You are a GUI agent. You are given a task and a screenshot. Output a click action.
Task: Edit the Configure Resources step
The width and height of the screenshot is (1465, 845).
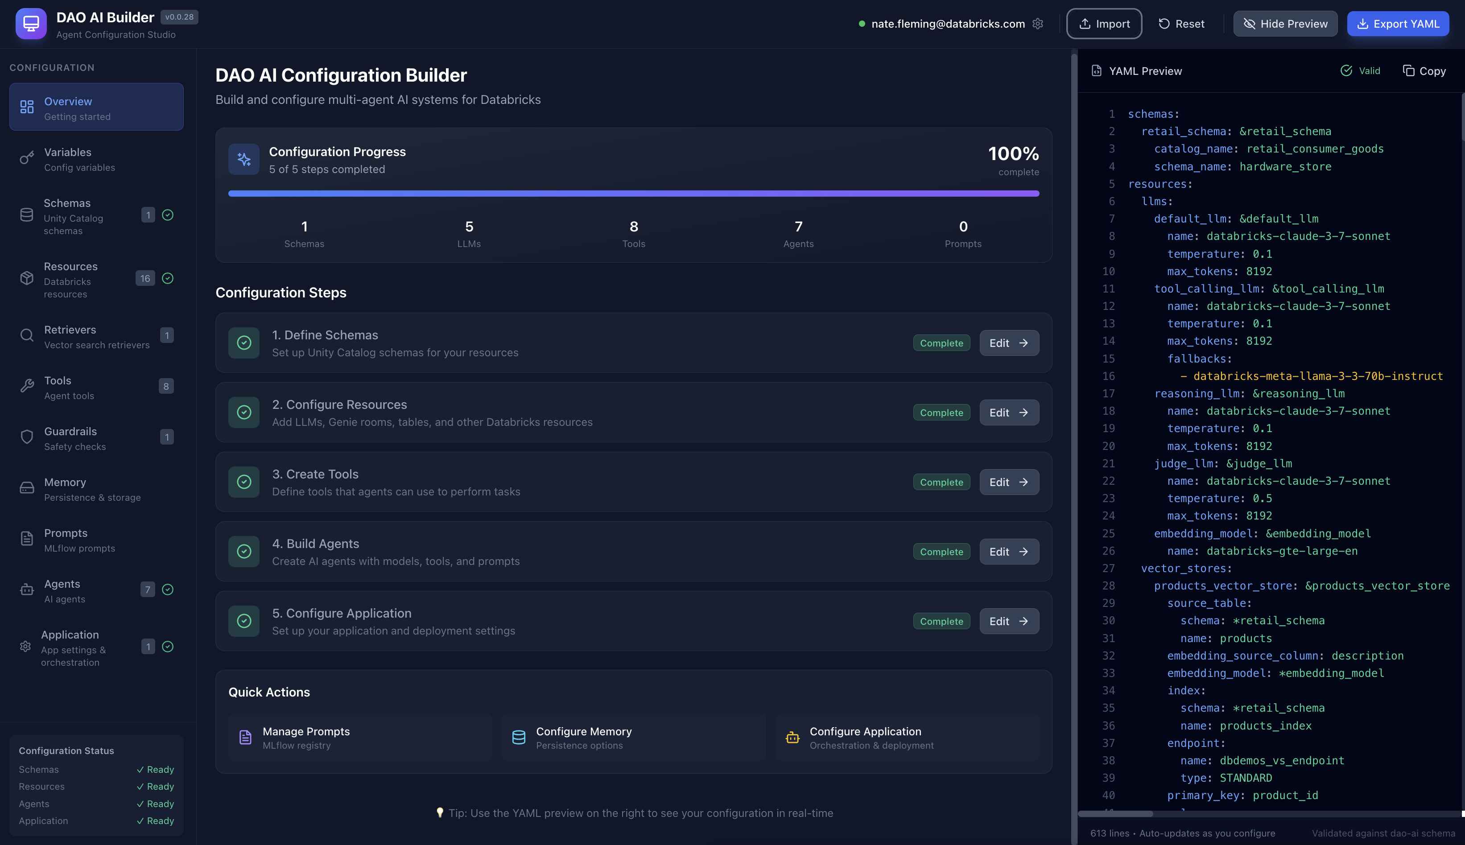(1008, 412)
